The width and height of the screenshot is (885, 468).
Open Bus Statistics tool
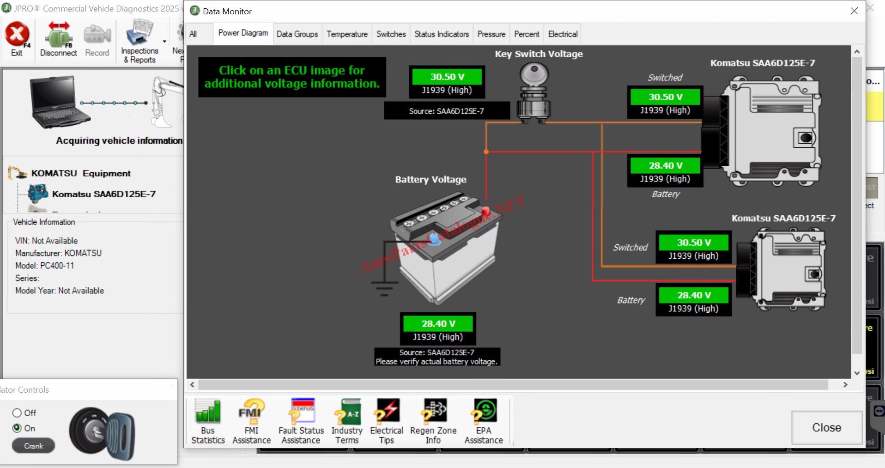pyautogui.click(x=208, y=411)
